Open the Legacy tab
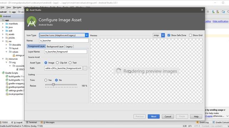Screen dimensions: 229x128 point(69,47)
